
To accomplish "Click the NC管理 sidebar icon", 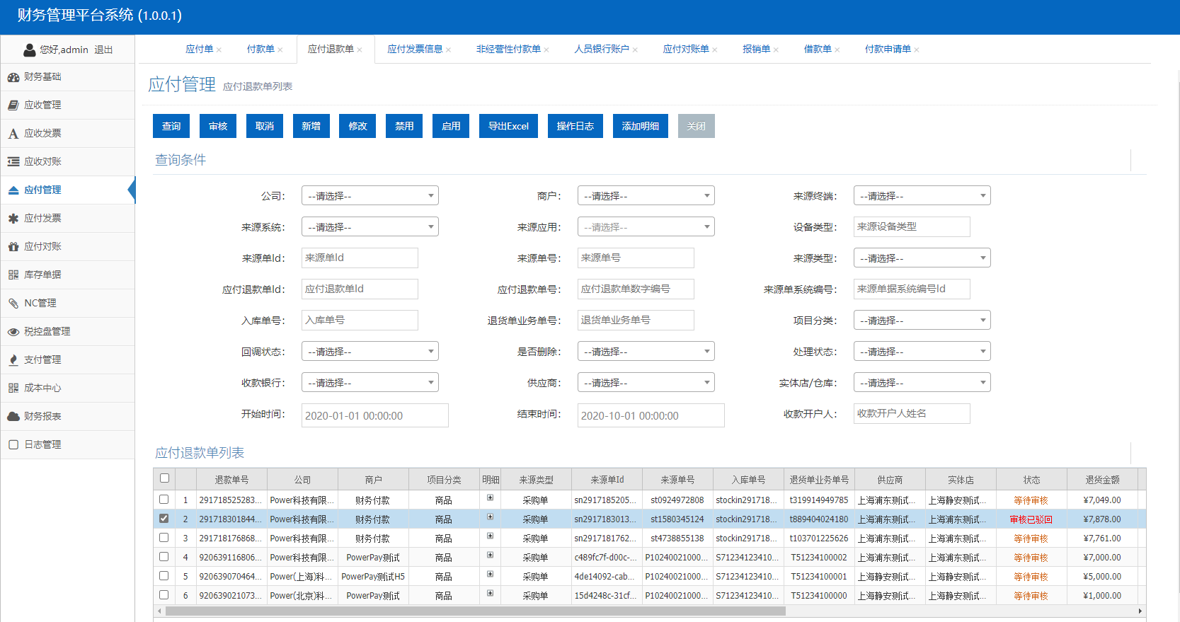I will (x=13, y=304).
